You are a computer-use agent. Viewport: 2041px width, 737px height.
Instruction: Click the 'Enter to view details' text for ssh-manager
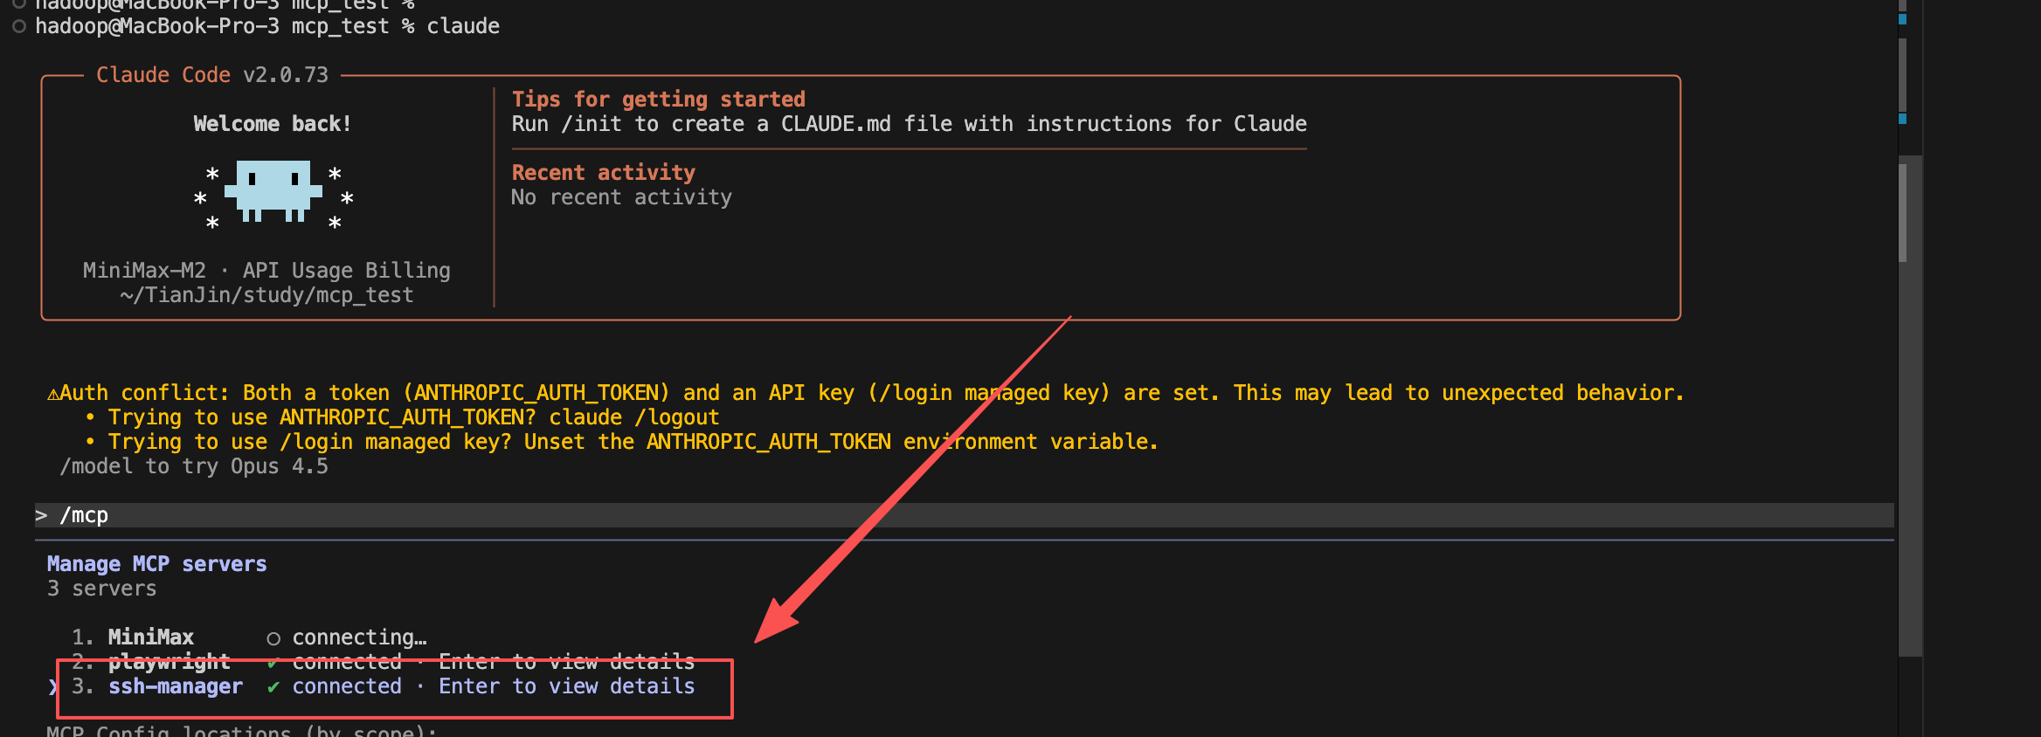point(567,686)
